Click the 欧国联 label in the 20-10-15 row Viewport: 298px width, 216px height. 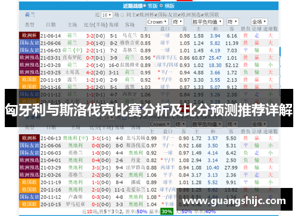29,204
